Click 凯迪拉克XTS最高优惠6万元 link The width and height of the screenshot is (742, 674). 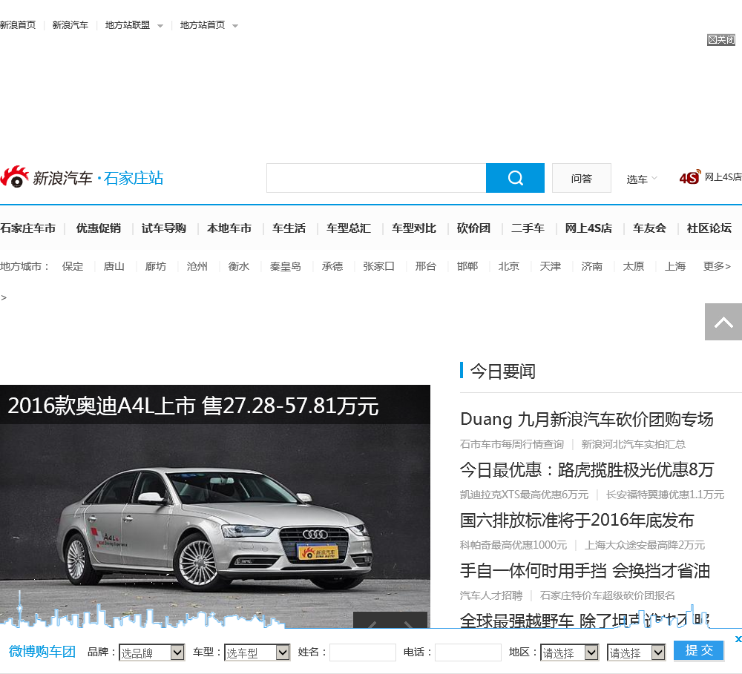[524, 495]
